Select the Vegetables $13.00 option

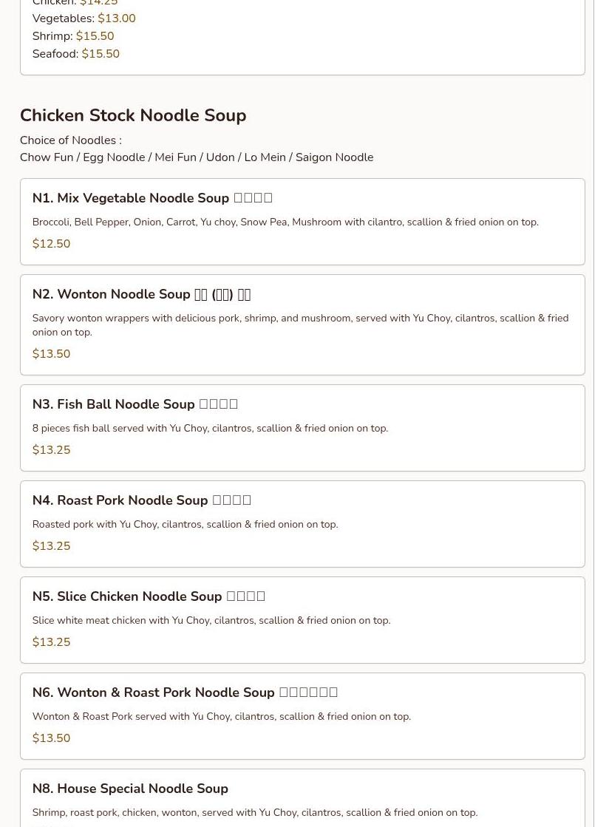pos(84,18)
